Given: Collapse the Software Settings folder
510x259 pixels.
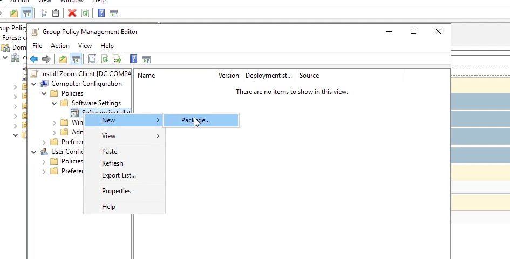Looking at the screenshot, I should [55, 103].
